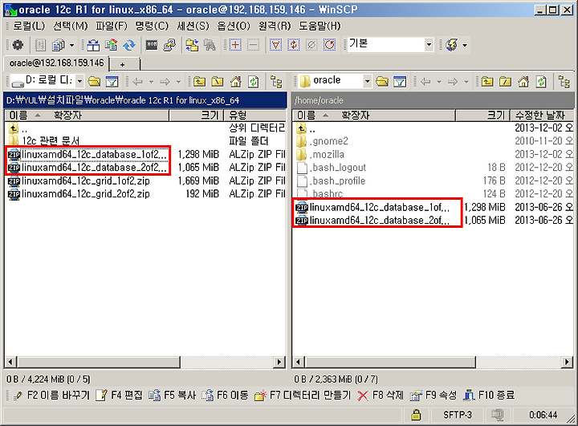Go to remote parent directory icon
578x426 pixels.
(x=487, y=81)
